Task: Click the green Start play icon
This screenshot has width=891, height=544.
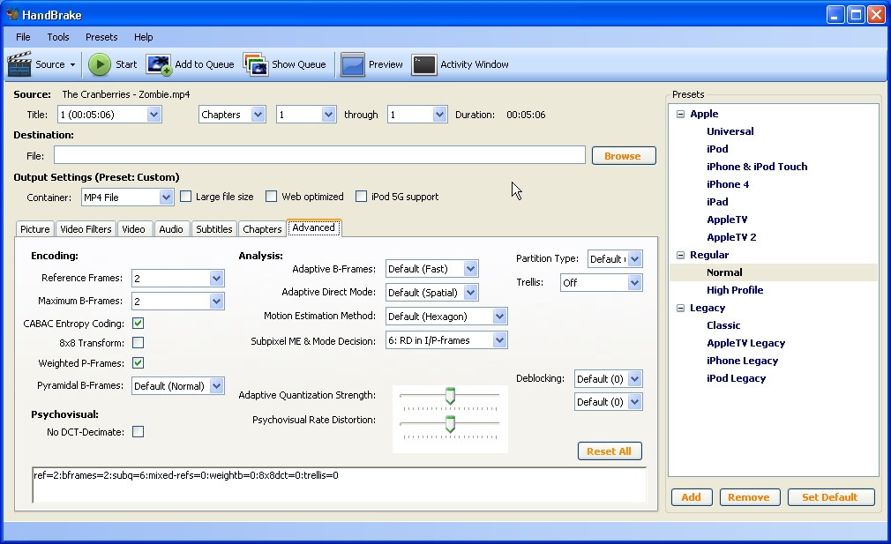Action: pos(100,64)
